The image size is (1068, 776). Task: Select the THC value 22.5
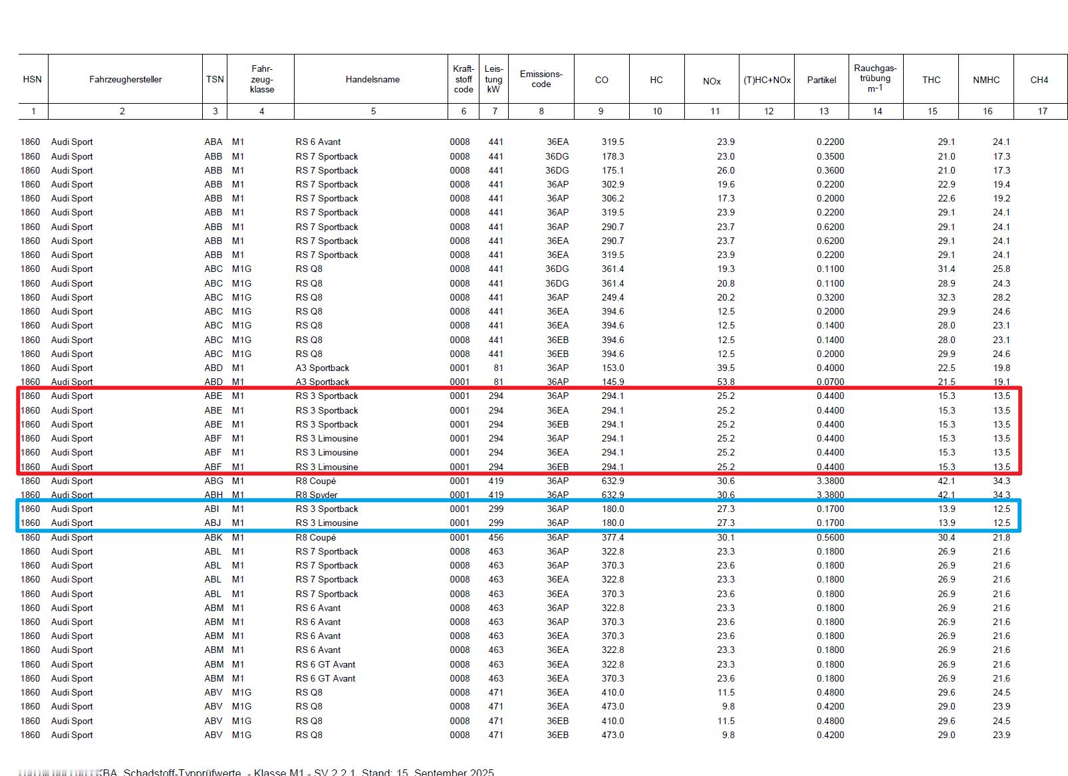[946, 368]
